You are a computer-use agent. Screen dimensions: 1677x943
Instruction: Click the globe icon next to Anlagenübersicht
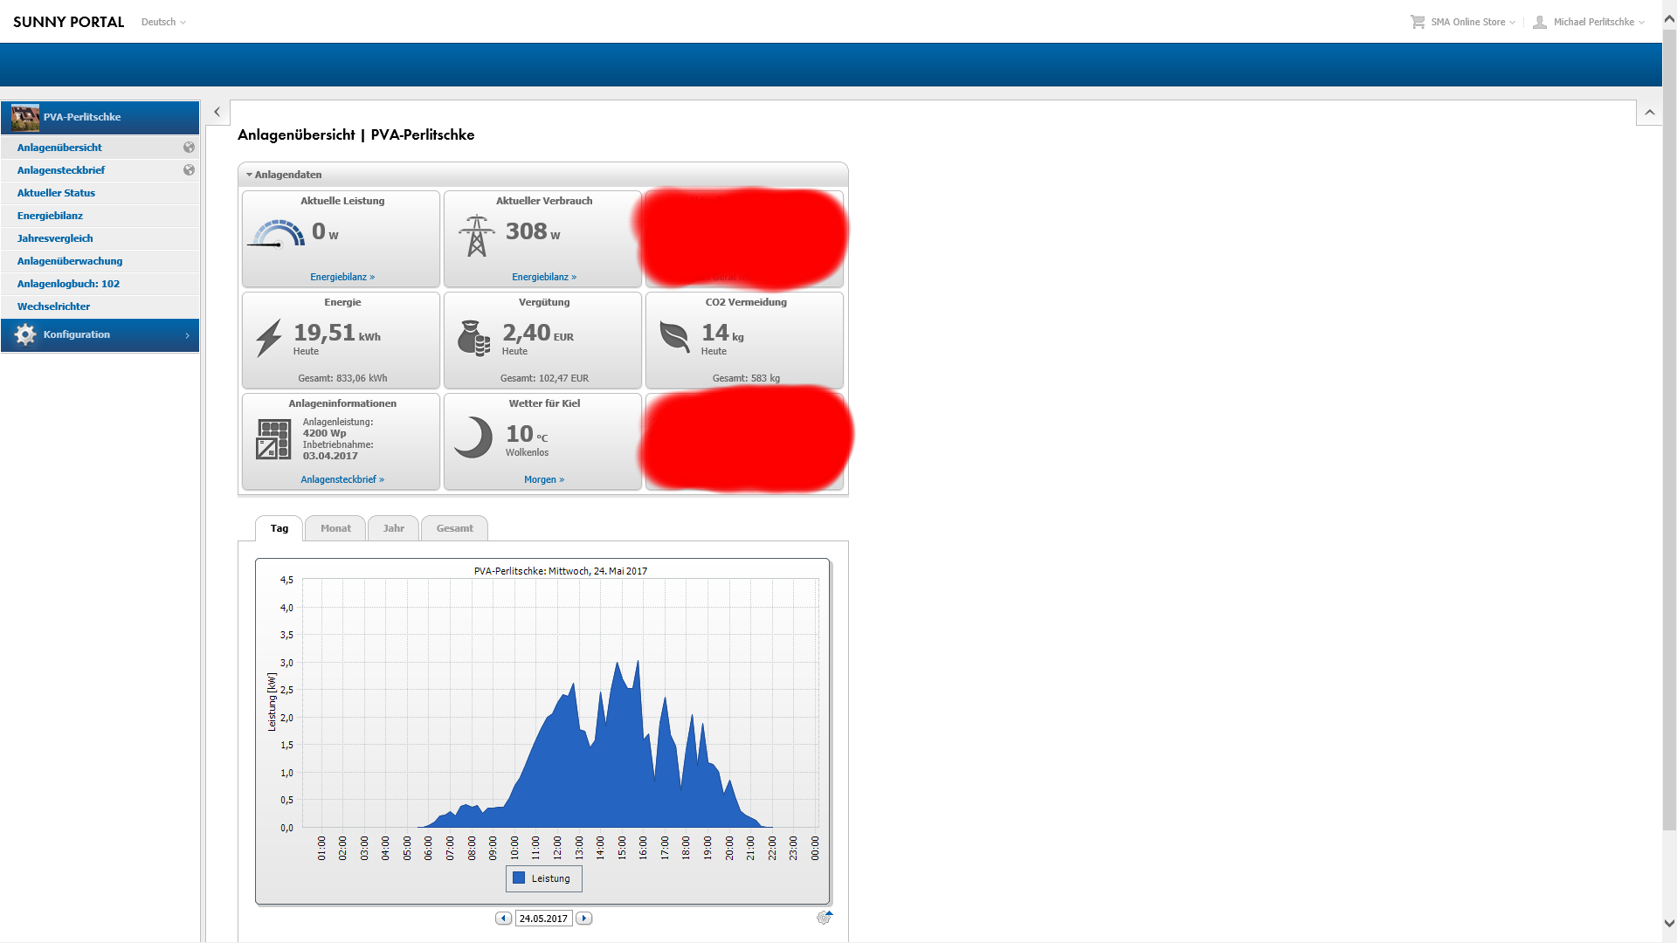pyautogui.click(x=189, y=148)
